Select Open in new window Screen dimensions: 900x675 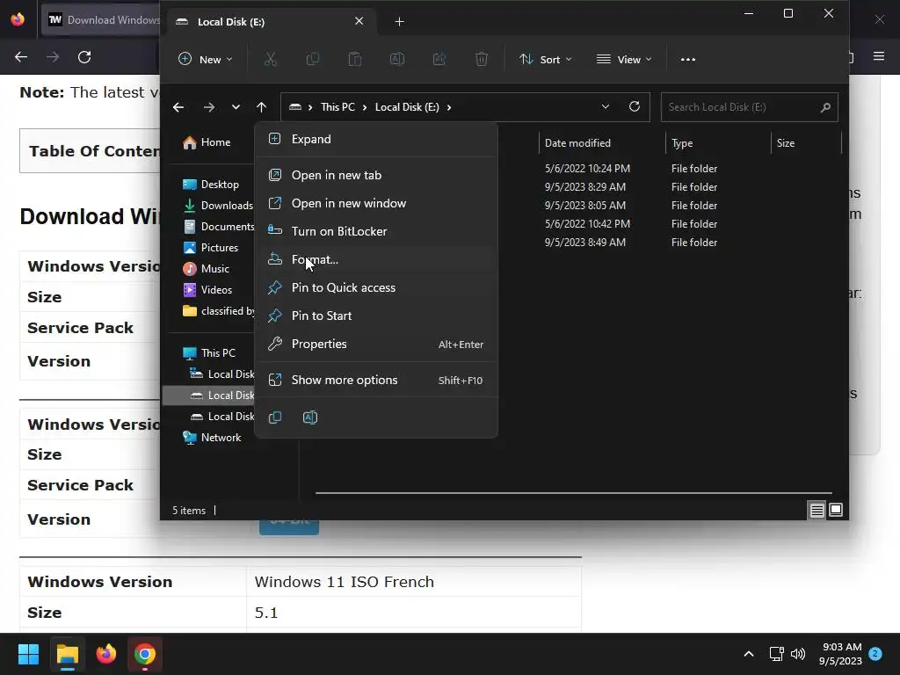(376, 203)
